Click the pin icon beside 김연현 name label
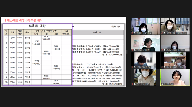The height and width of the screenshot is (107, 192). pyautogui.click(x=164, y=33)
